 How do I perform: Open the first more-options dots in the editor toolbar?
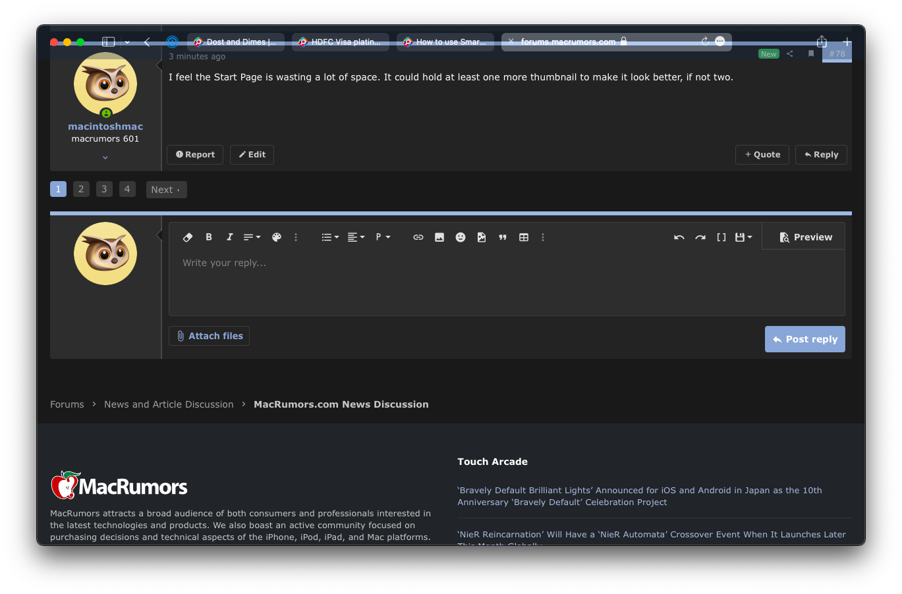coord(296,237)
